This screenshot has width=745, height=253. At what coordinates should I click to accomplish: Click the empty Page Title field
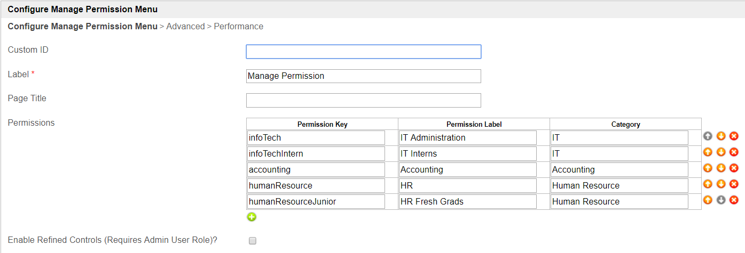point(363,101)
